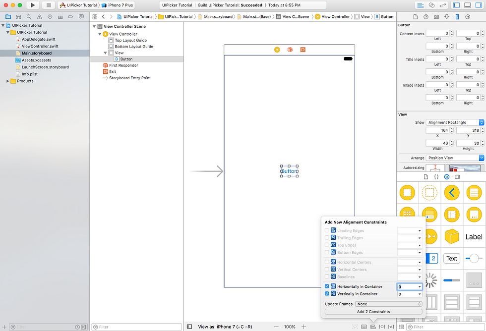Pick the Navigation Controller library object

[x=452, y=193]
